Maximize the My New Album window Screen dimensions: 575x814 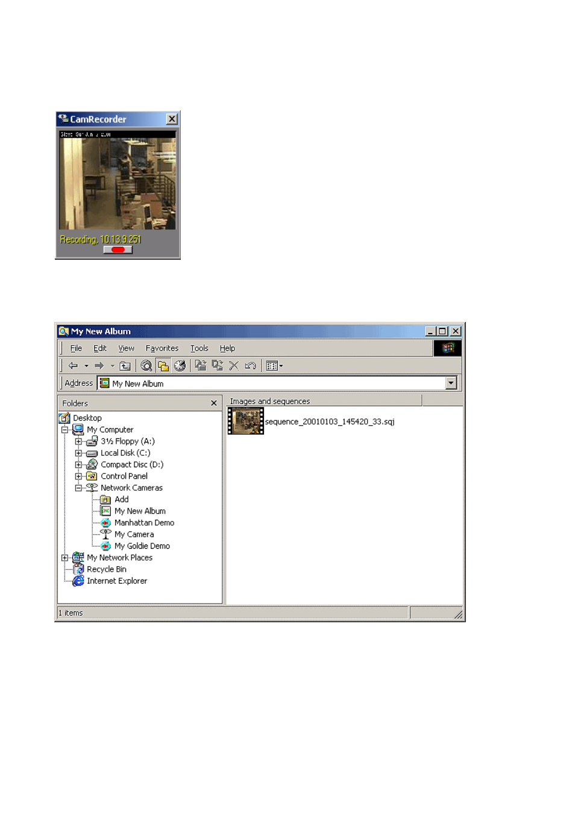[x=443, y=331]
